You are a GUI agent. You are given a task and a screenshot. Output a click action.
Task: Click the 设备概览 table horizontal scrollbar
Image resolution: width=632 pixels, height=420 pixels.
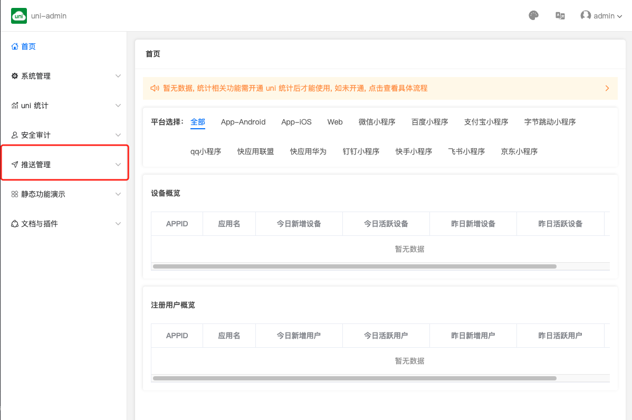[x=355, y=266]
